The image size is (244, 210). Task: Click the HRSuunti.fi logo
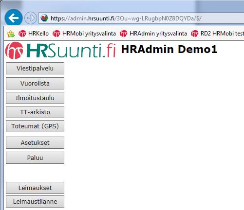(x=60, y=50)
